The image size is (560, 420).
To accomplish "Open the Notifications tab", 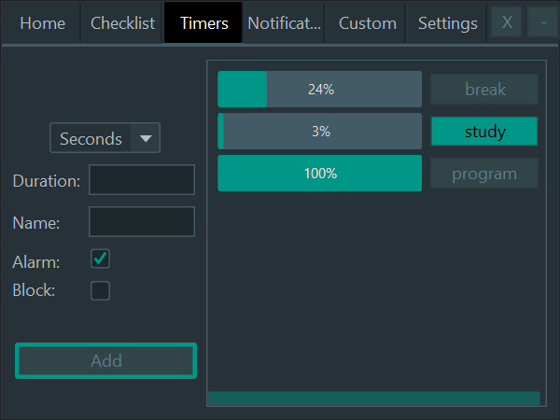I will [x=284, y=23].
